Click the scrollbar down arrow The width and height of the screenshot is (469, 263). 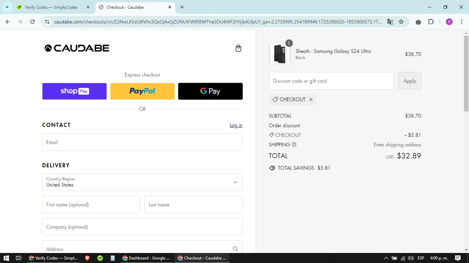point(466,250)
